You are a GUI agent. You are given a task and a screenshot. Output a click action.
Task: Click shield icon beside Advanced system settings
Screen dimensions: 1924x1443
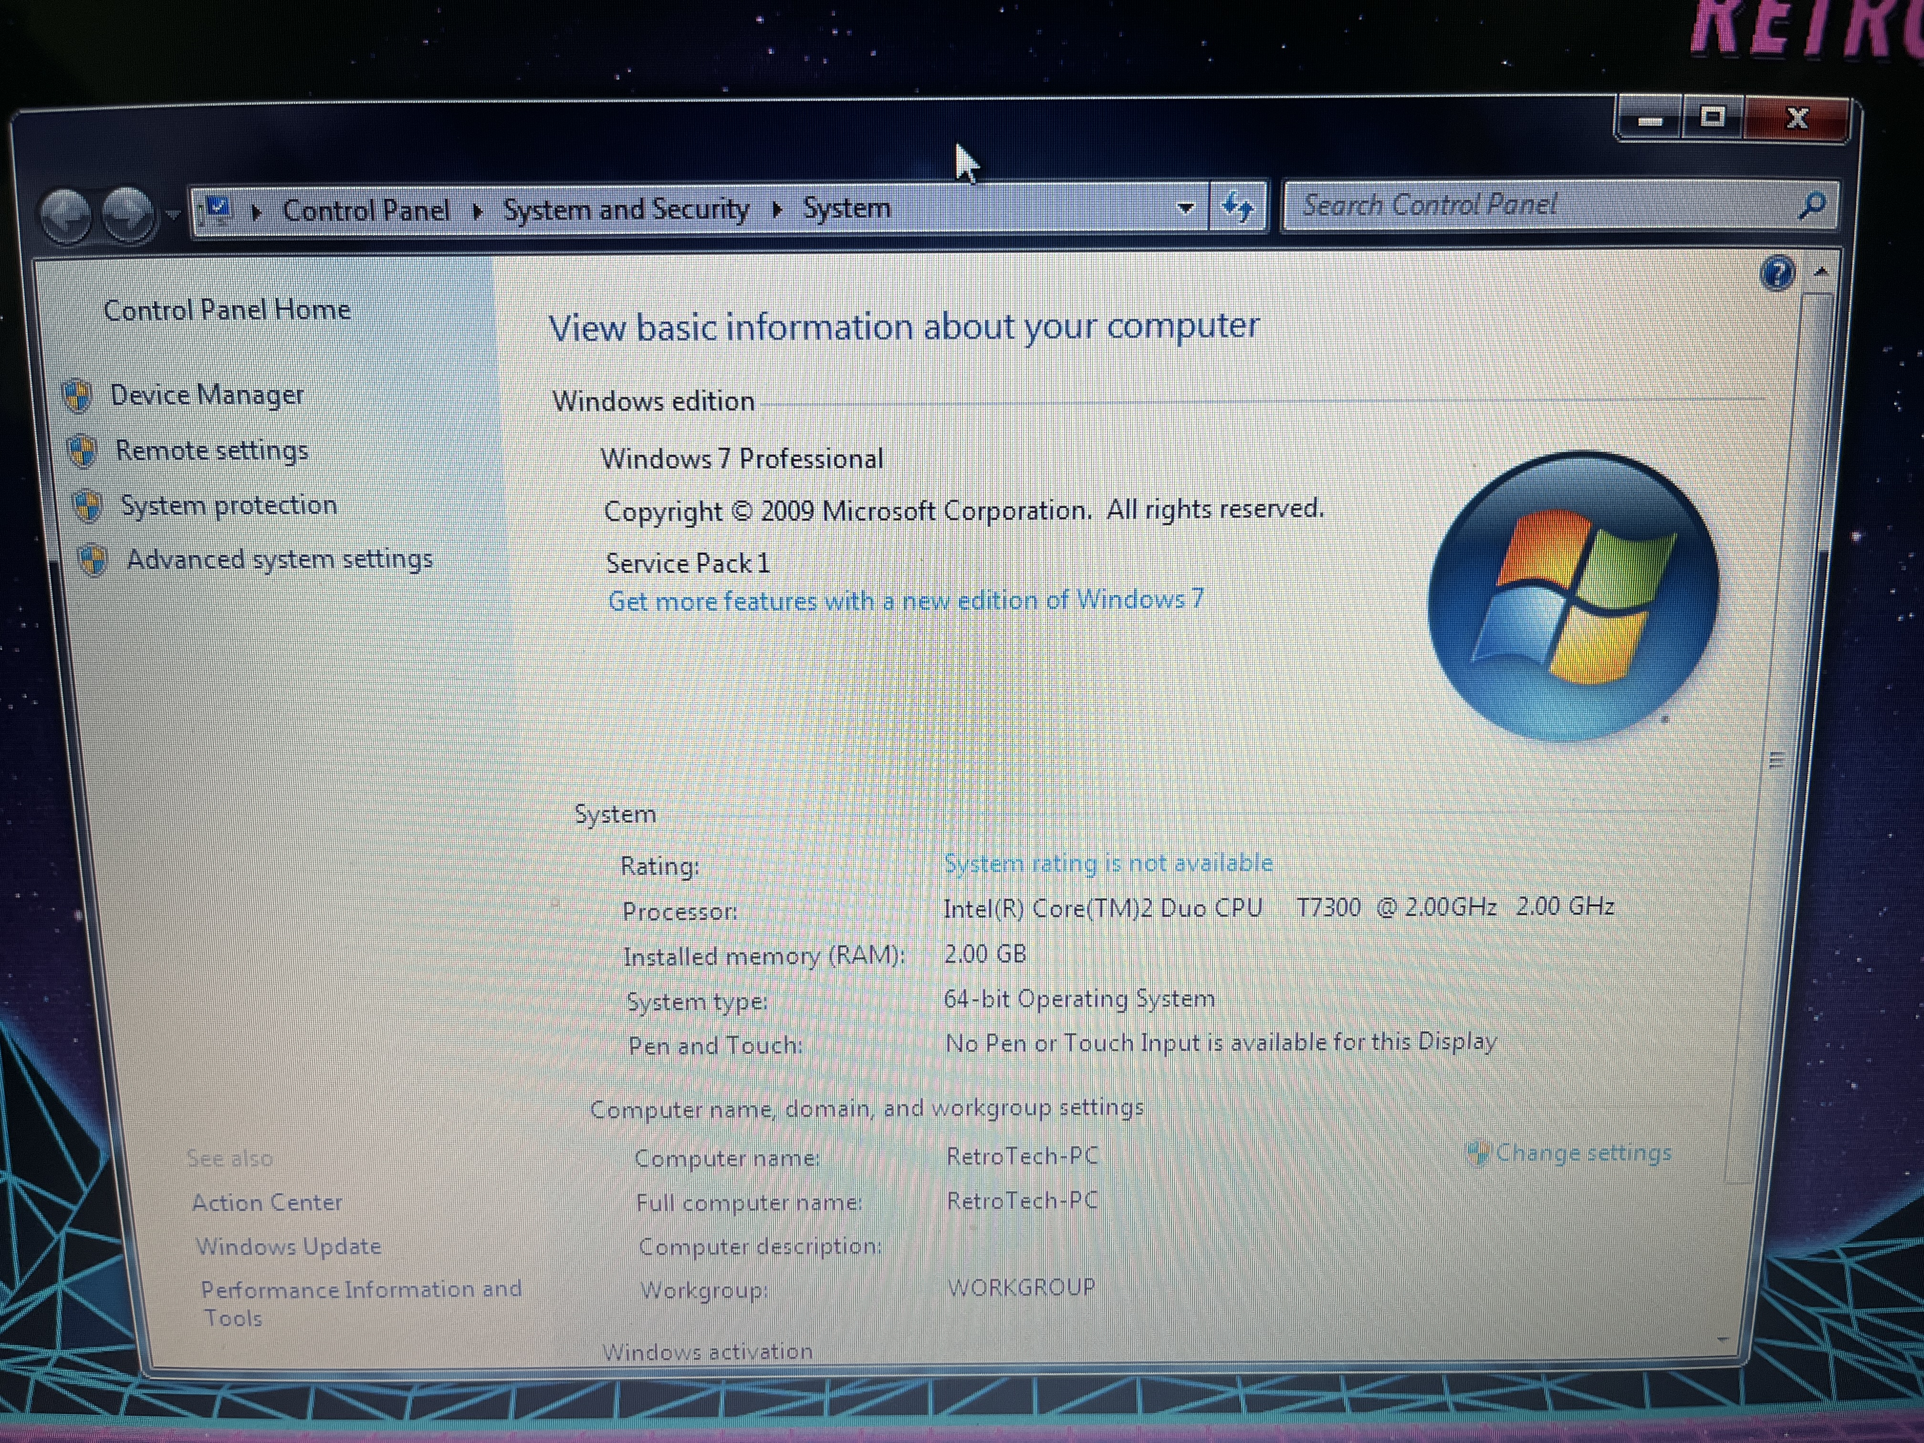click(92, 561)
